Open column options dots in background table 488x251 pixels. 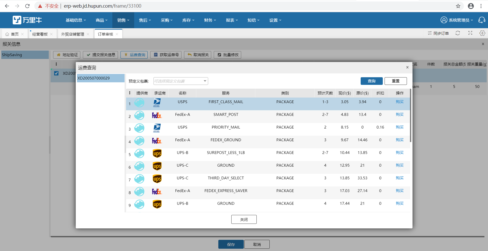(x=56, y=64)
